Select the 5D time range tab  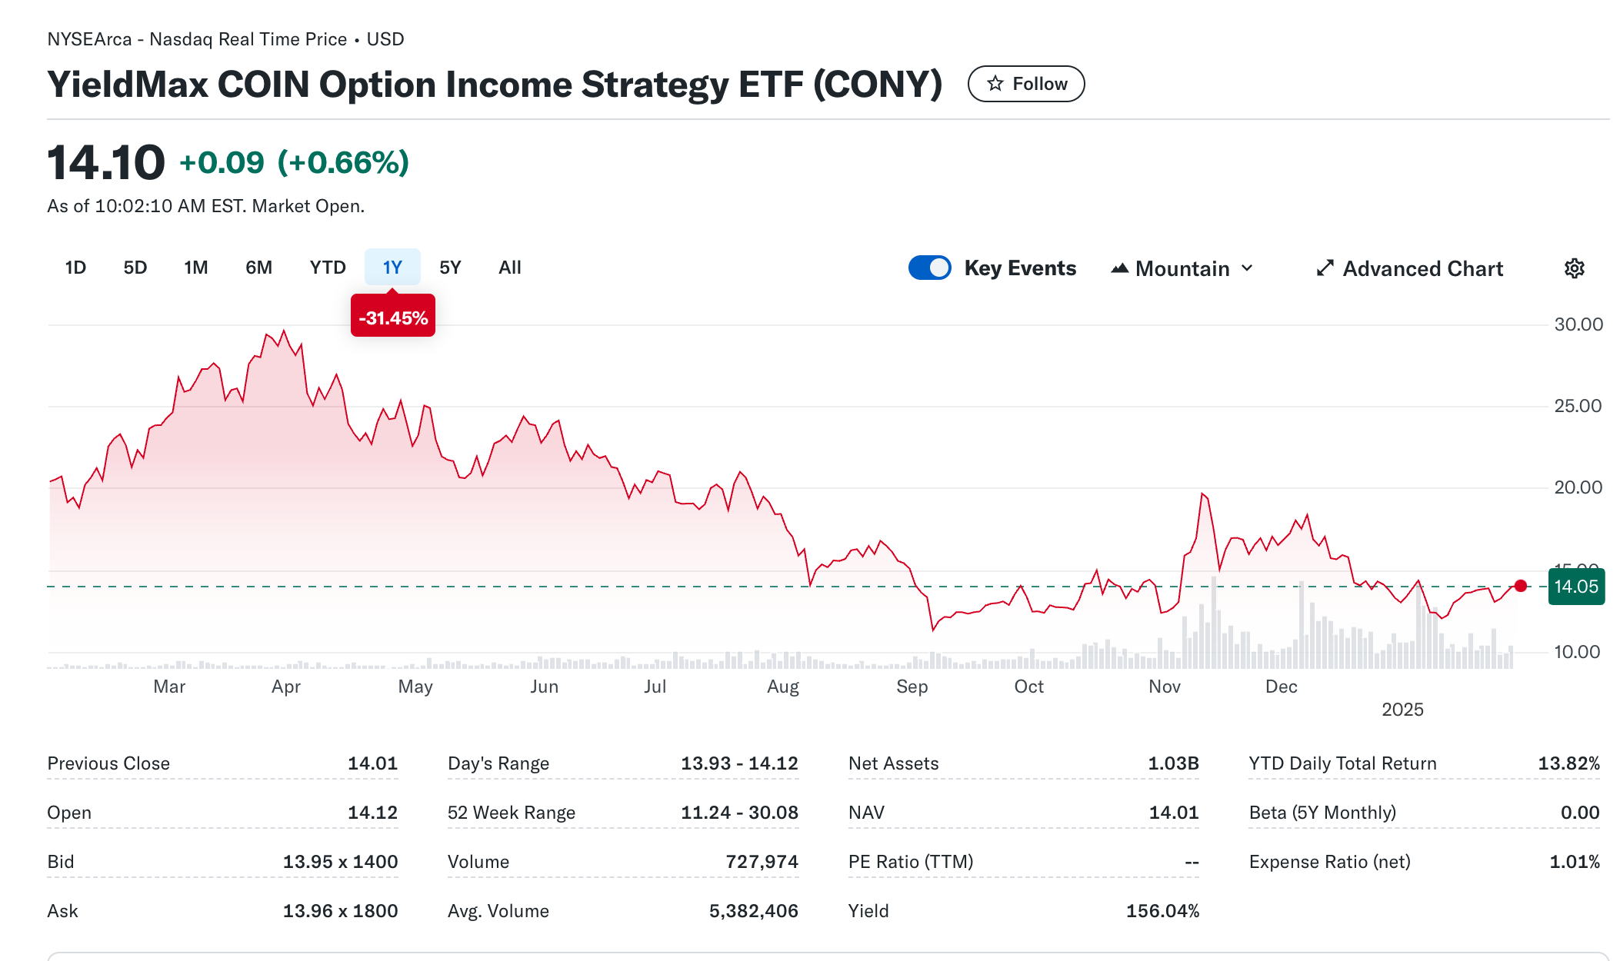[135, 268]
